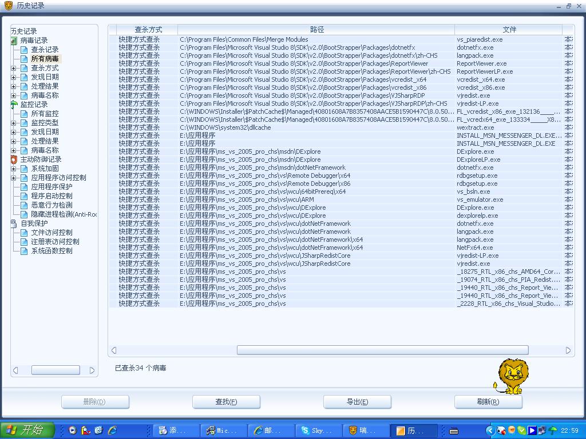The width and height of the screenshot is (586, 439).
Task: Expand 发现日期 under 病毒记录
Action: [x=14, y=77]
